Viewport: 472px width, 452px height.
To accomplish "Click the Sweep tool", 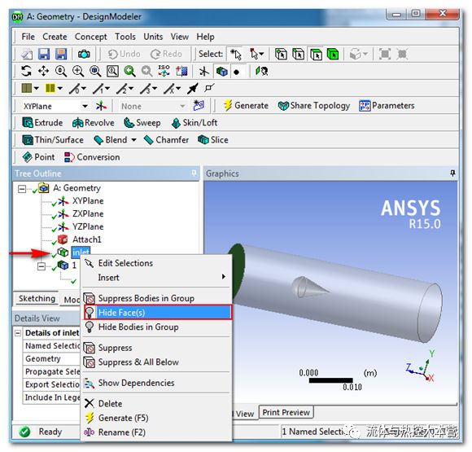I will coord(142,123).
